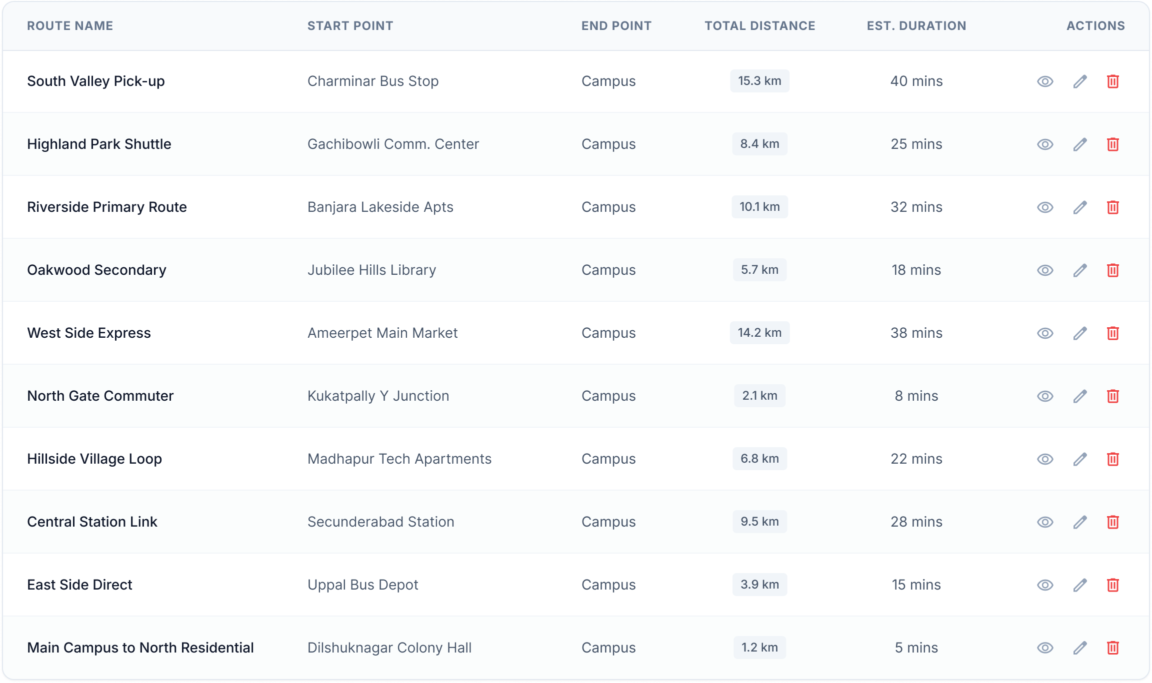Screen dimensions: 1152x683
Task: Select the 14.2 km distance badge
Action: (x=759, y=333)
